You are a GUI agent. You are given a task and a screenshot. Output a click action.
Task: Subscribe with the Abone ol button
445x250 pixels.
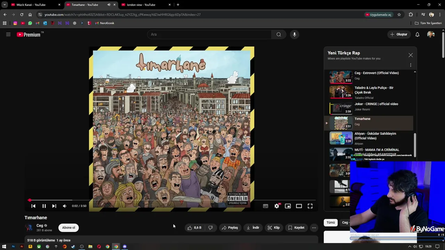(x=68, y=228)
